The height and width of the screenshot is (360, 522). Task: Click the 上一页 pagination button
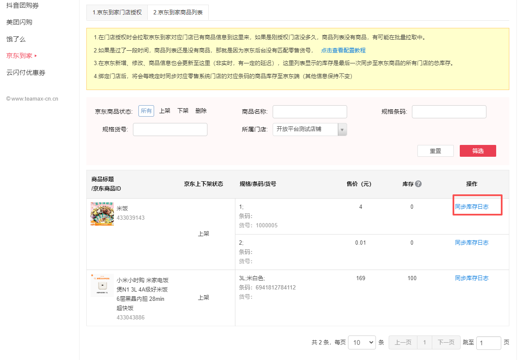(403, 342)
